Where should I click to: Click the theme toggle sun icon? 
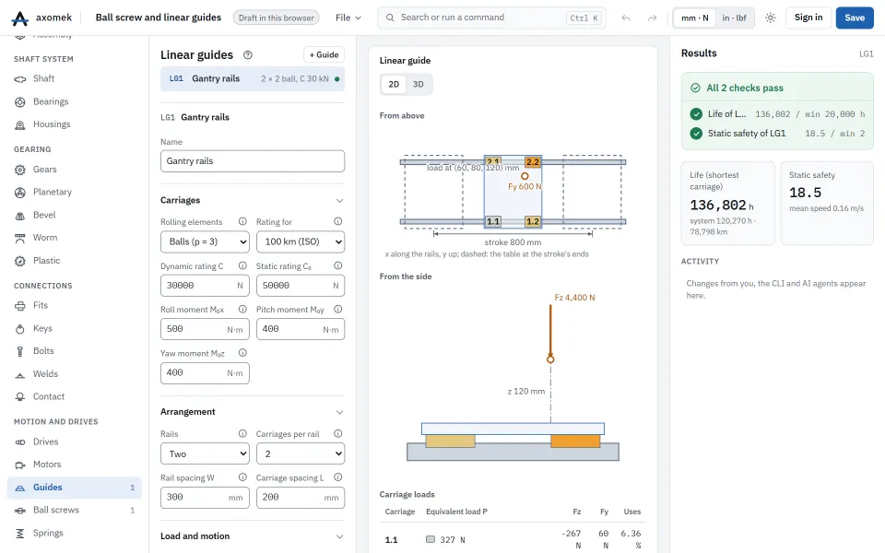771,18
